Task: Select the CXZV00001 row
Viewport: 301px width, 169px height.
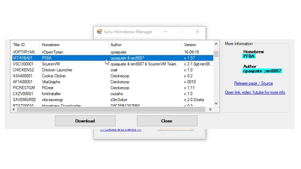Action: click(x=113, y=94)
